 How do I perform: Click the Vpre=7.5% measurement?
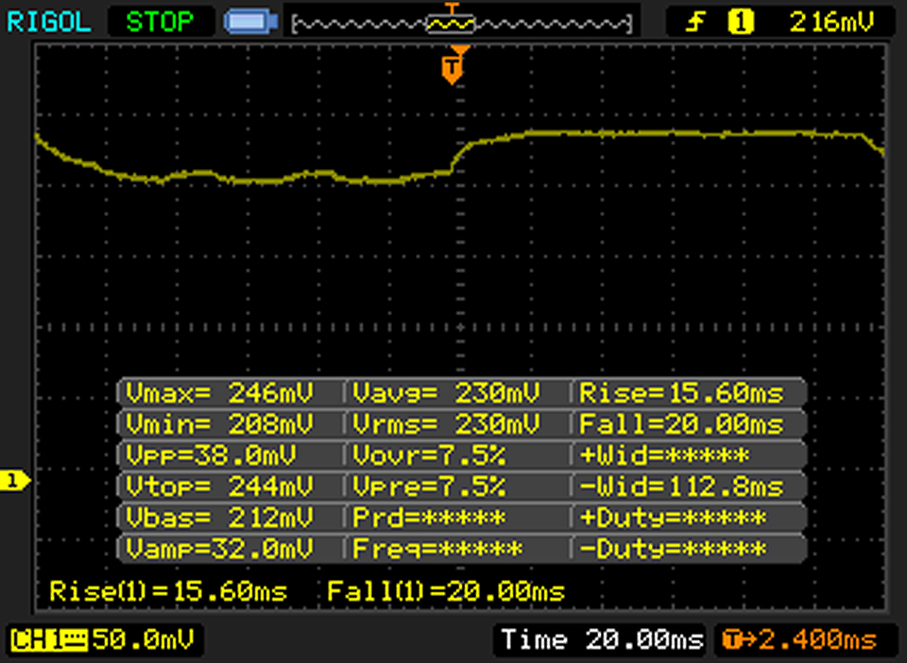[x=429, y=486]
